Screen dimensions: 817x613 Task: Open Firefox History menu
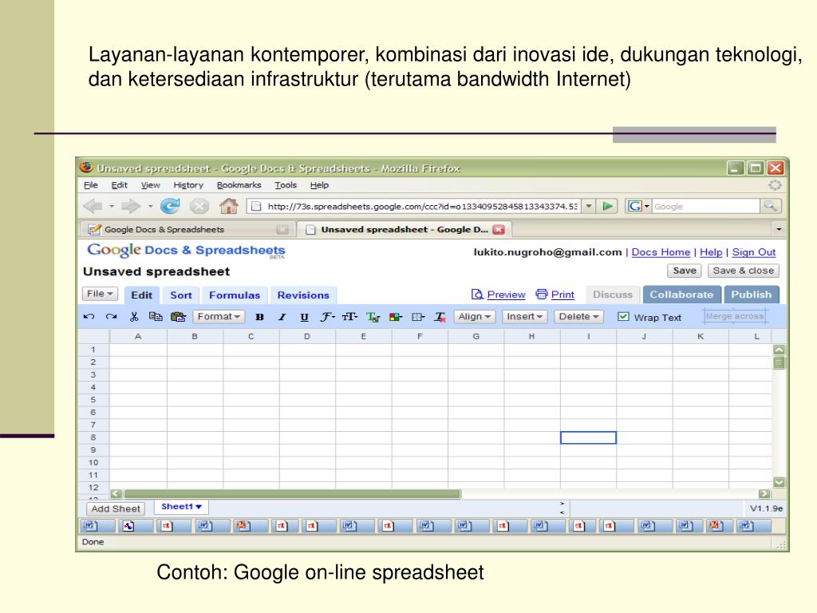point(188,185)
